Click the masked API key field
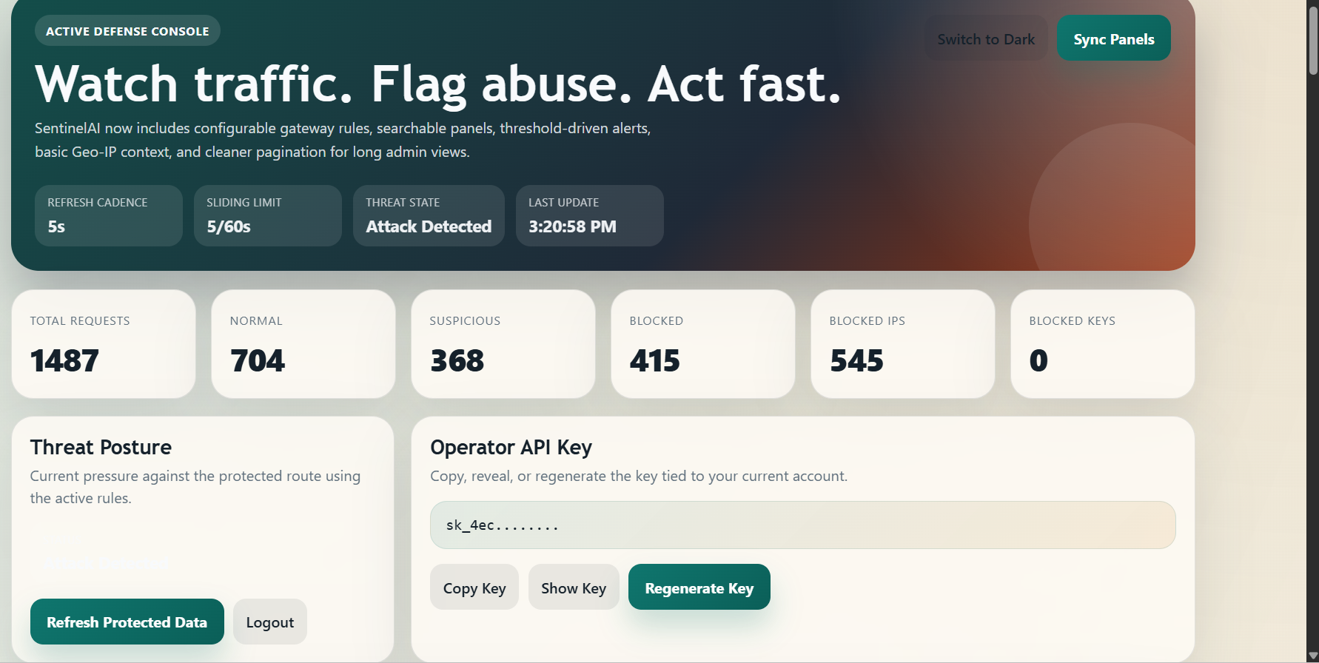1319x663 pixels. (802, 525)
